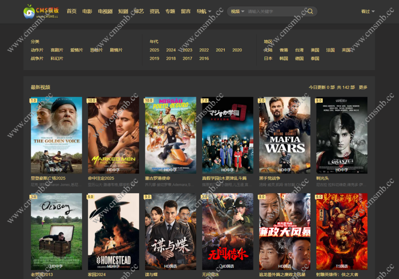The image size is (399, 279).
Task: Select year 2017 filter
Action: (x=187, y=59)
